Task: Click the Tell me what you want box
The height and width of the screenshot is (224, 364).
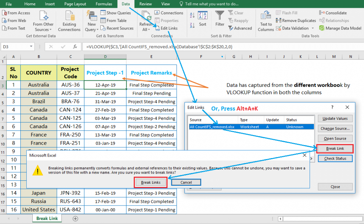Action: pos(209,4)
